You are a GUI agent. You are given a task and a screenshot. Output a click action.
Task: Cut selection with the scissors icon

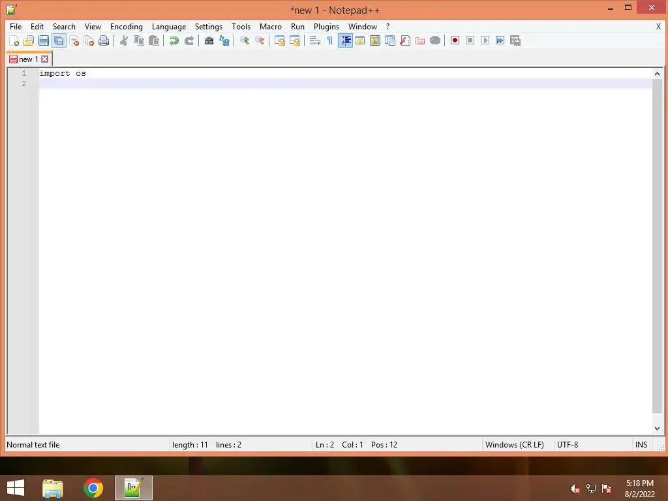(x=123, y=40)
